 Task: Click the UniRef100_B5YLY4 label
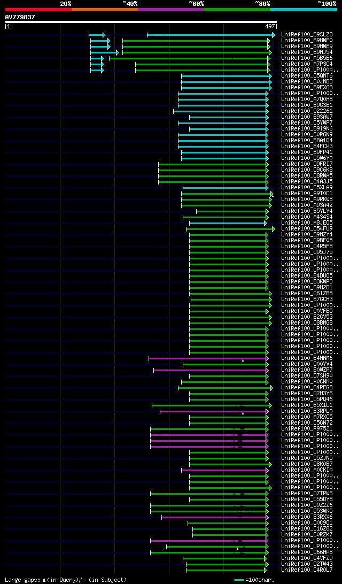pyautogui.click(x=307, y=211)
